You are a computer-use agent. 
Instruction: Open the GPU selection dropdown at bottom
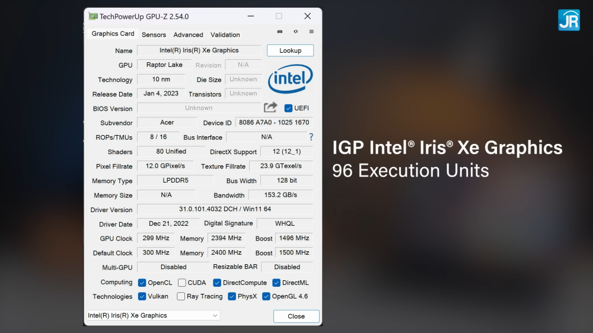[153, 315]
